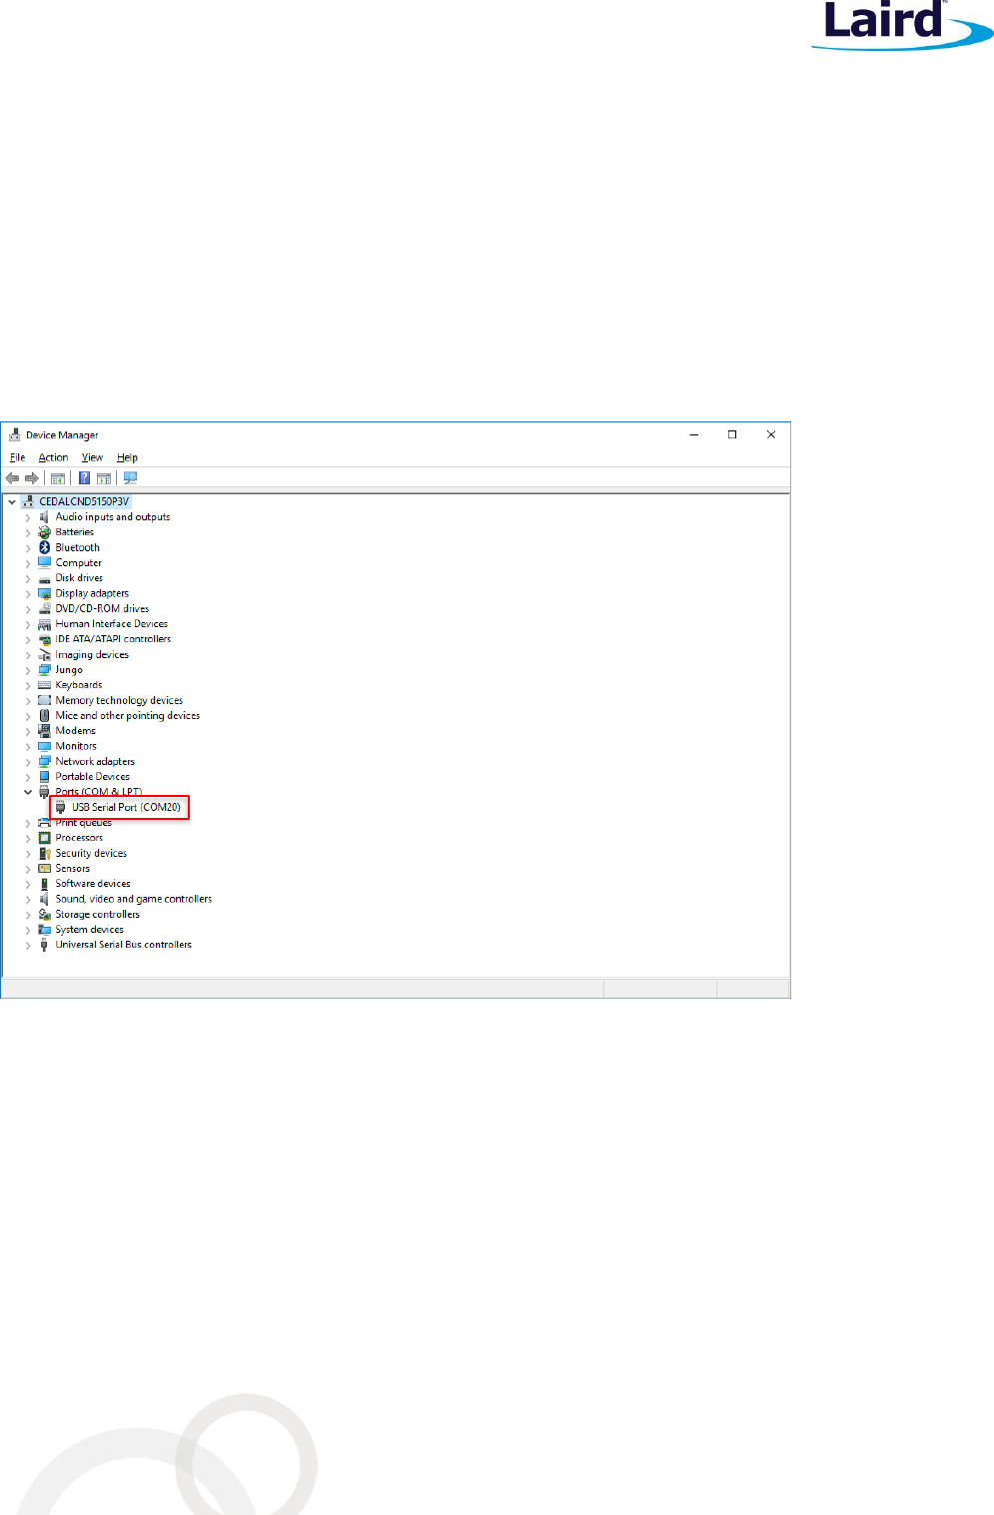Expand the Audio inputs and outputs node

(x=28, y=517)
